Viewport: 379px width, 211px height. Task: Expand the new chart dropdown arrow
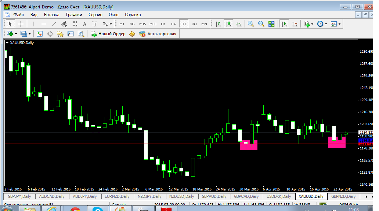[16, 34]
